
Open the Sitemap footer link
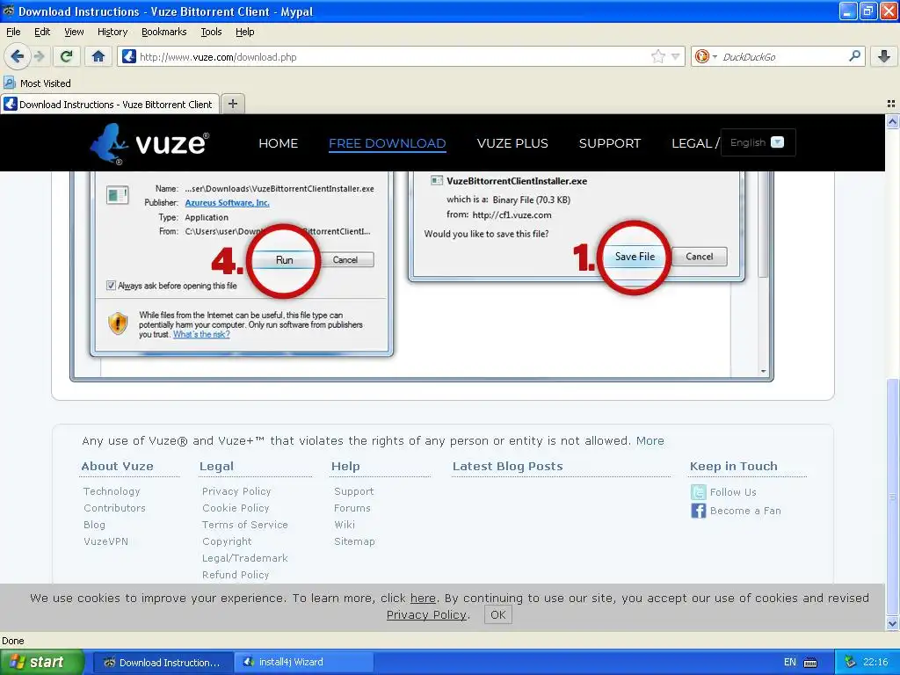click(354, 541)
